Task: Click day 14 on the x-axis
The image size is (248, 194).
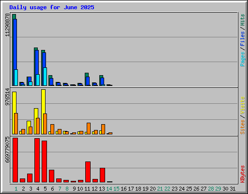Action: pyautogui.click(x=109, y=189)
